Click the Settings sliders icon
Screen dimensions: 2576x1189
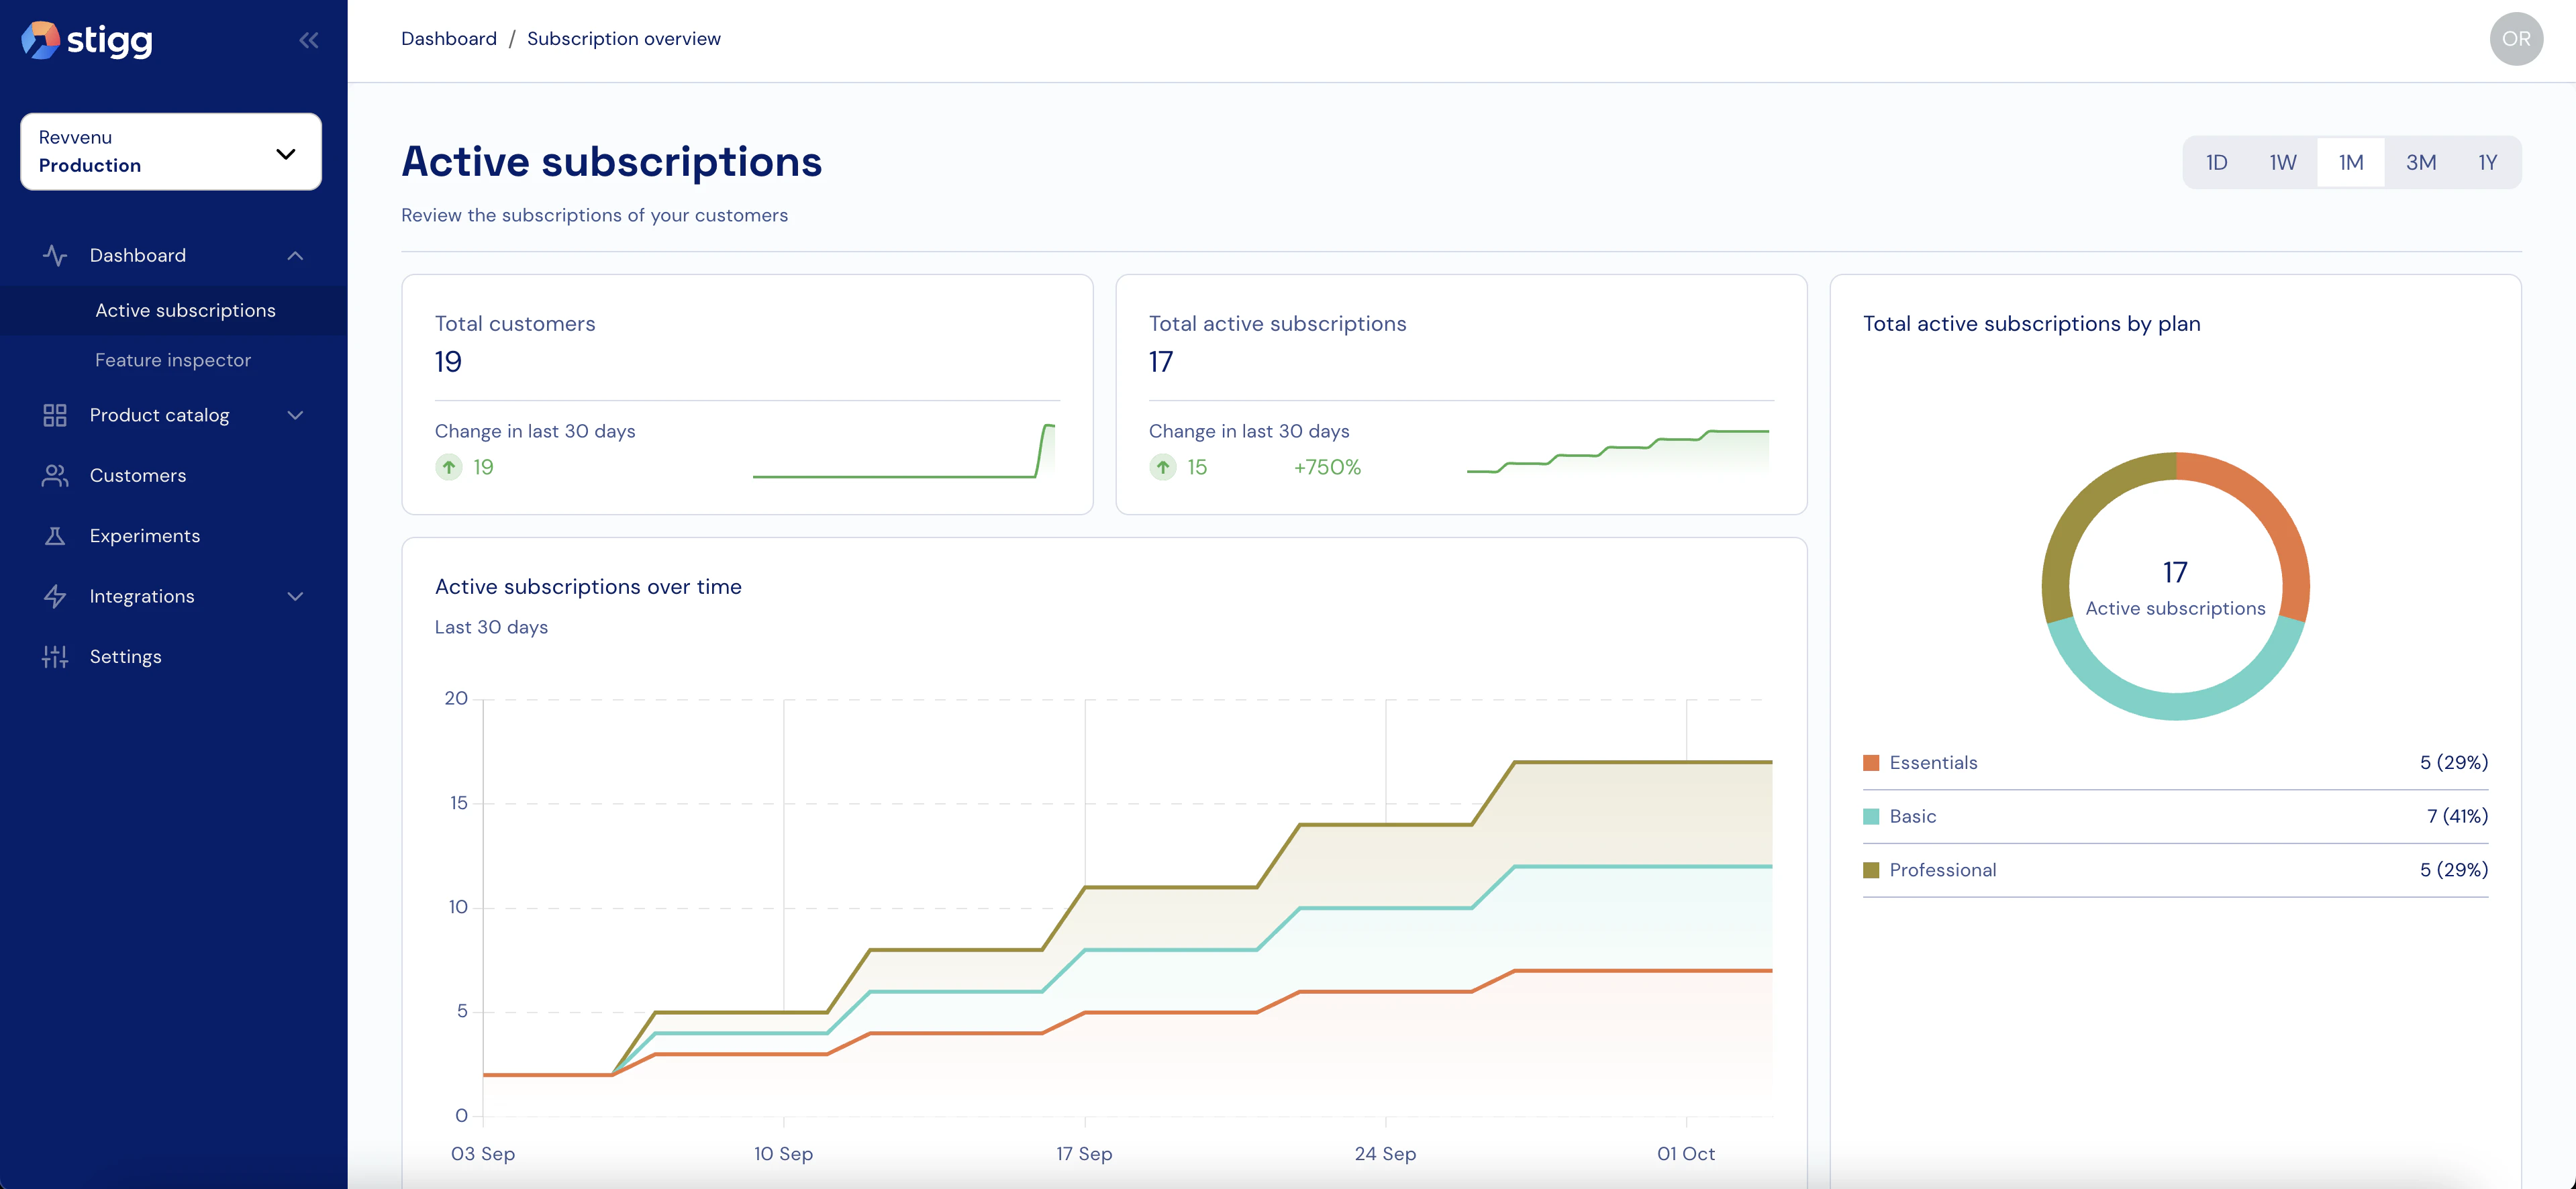(55, 657)
